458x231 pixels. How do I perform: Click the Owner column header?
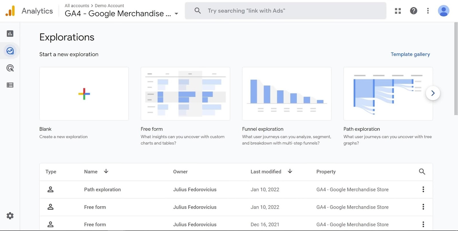click(x=180, y=172)
